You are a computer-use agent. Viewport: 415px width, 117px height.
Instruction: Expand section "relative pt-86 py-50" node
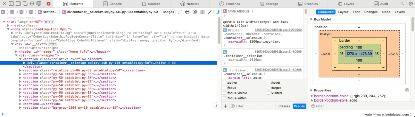(20, 70)
